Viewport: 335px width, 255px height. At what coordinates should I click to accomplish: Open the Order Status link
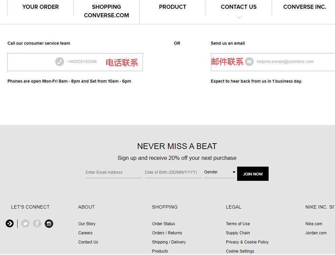pyautogui.click(x=164, y=224)
